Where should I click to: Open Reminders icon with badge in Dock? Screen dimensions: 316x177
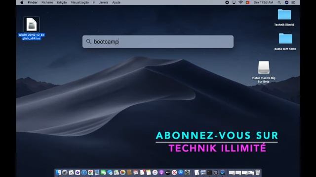[x=142, y=173]
